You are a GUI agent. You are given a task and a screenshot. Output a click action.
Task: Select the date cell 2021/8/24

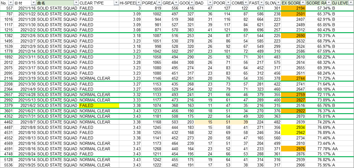coord(25,154)
